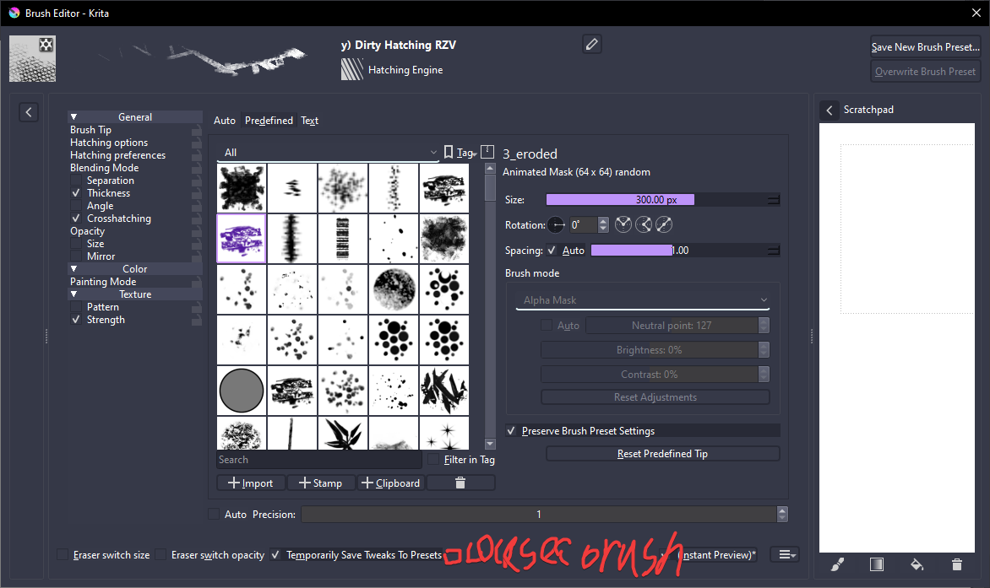This screenshot has width=990, height=588.
Task: Open the Brush Tip settings page
Action: point(90,130)
